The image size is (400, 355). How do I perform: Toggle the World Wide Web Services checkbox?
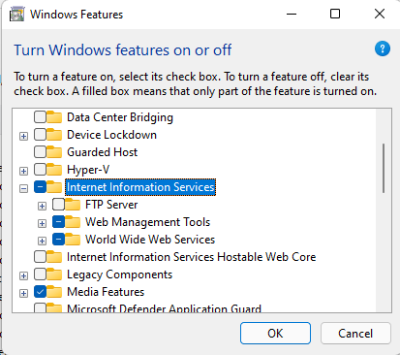58,240
